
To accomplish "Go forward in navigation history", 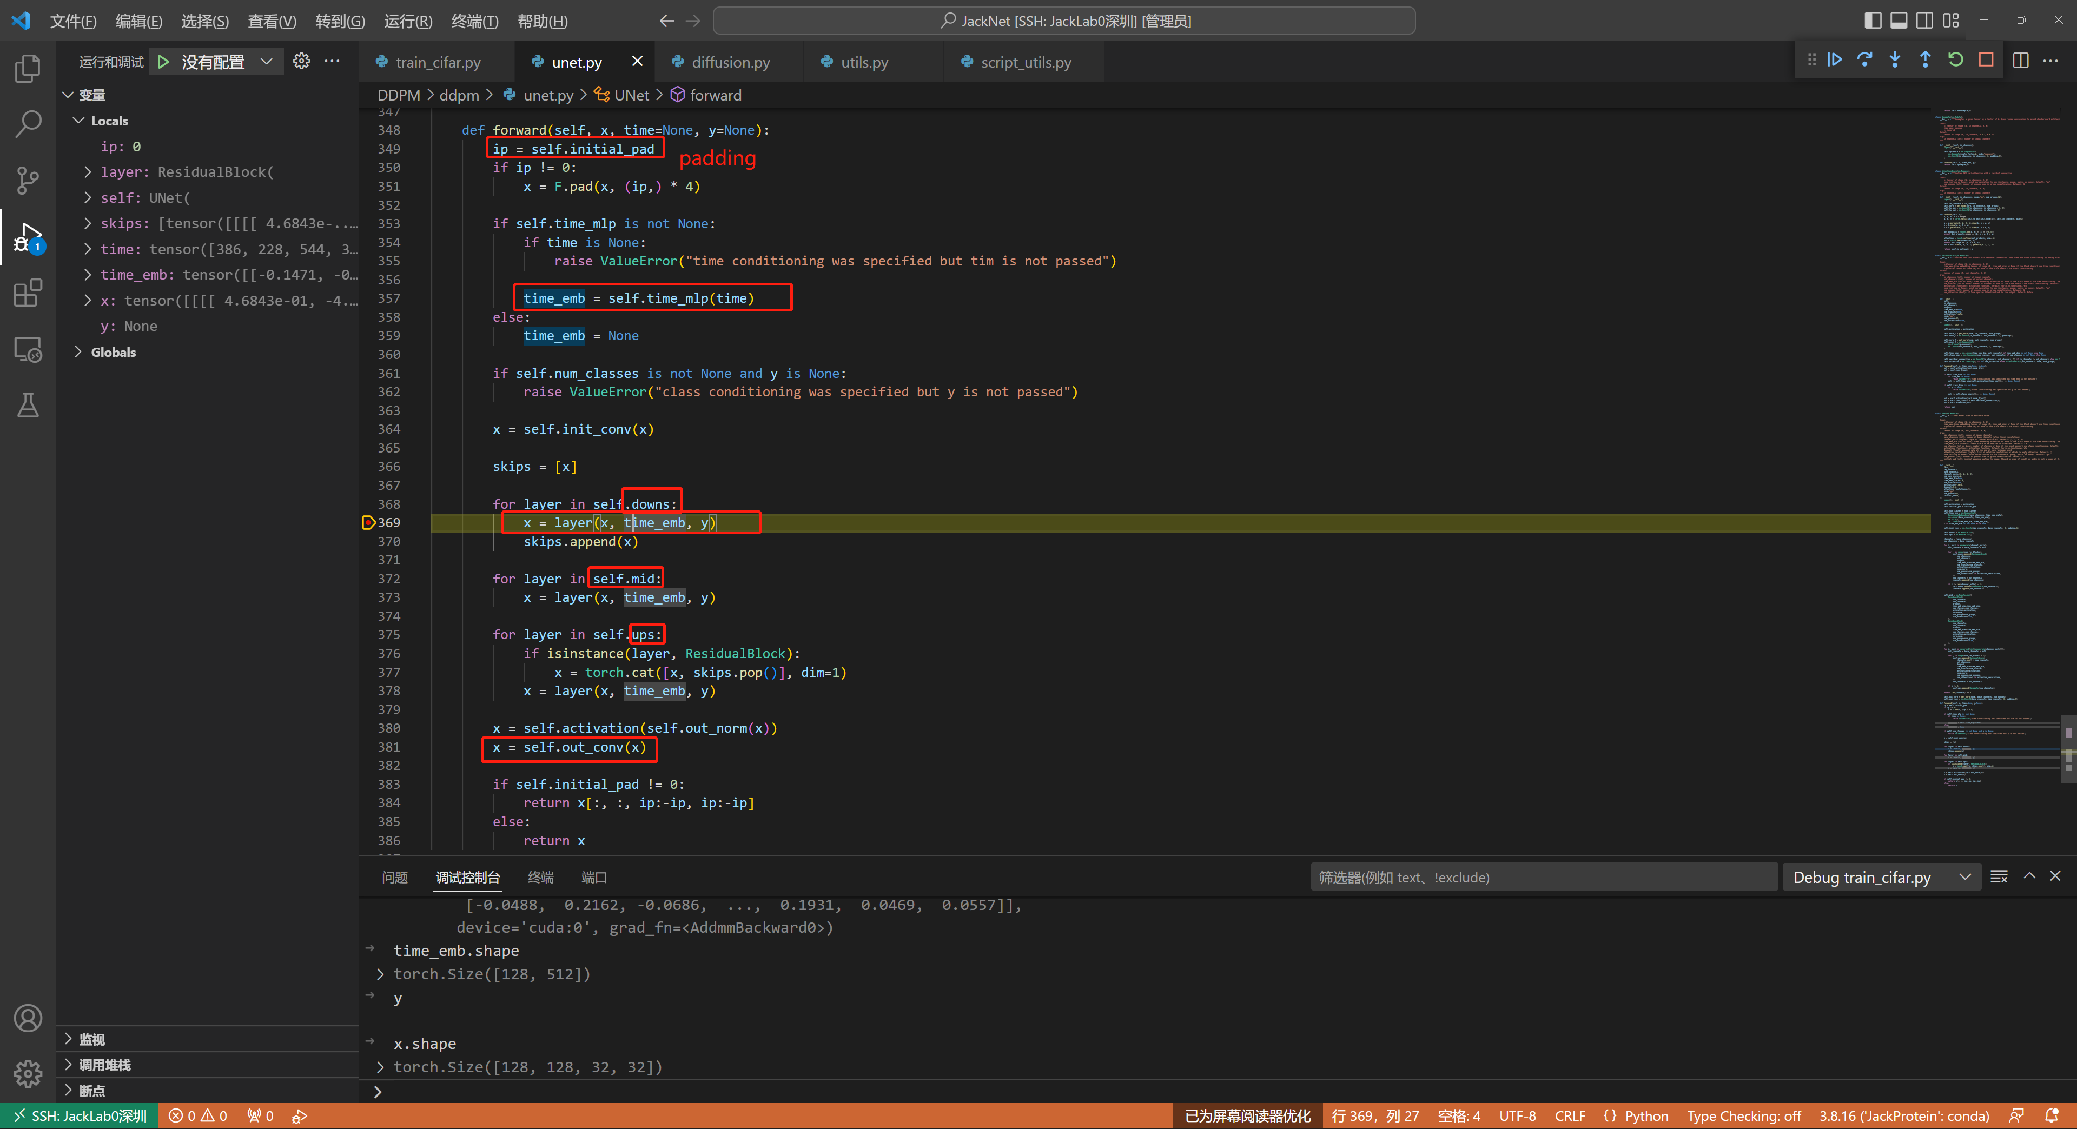I will pos(692,21).
